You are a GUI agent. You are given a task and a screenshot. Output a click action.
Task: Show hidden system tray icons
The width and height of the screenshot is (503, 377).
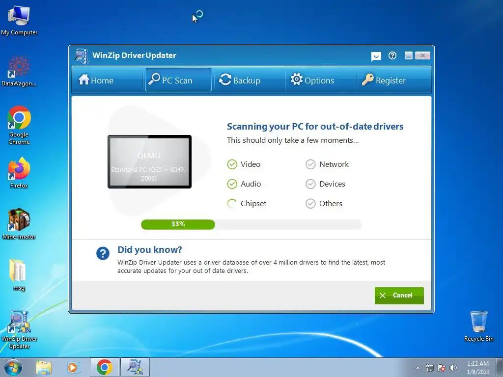(x=418, y=368)
